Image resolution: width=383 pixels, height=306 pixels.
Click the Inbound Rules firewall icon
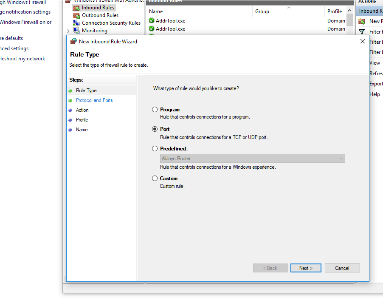click(76, 8)
